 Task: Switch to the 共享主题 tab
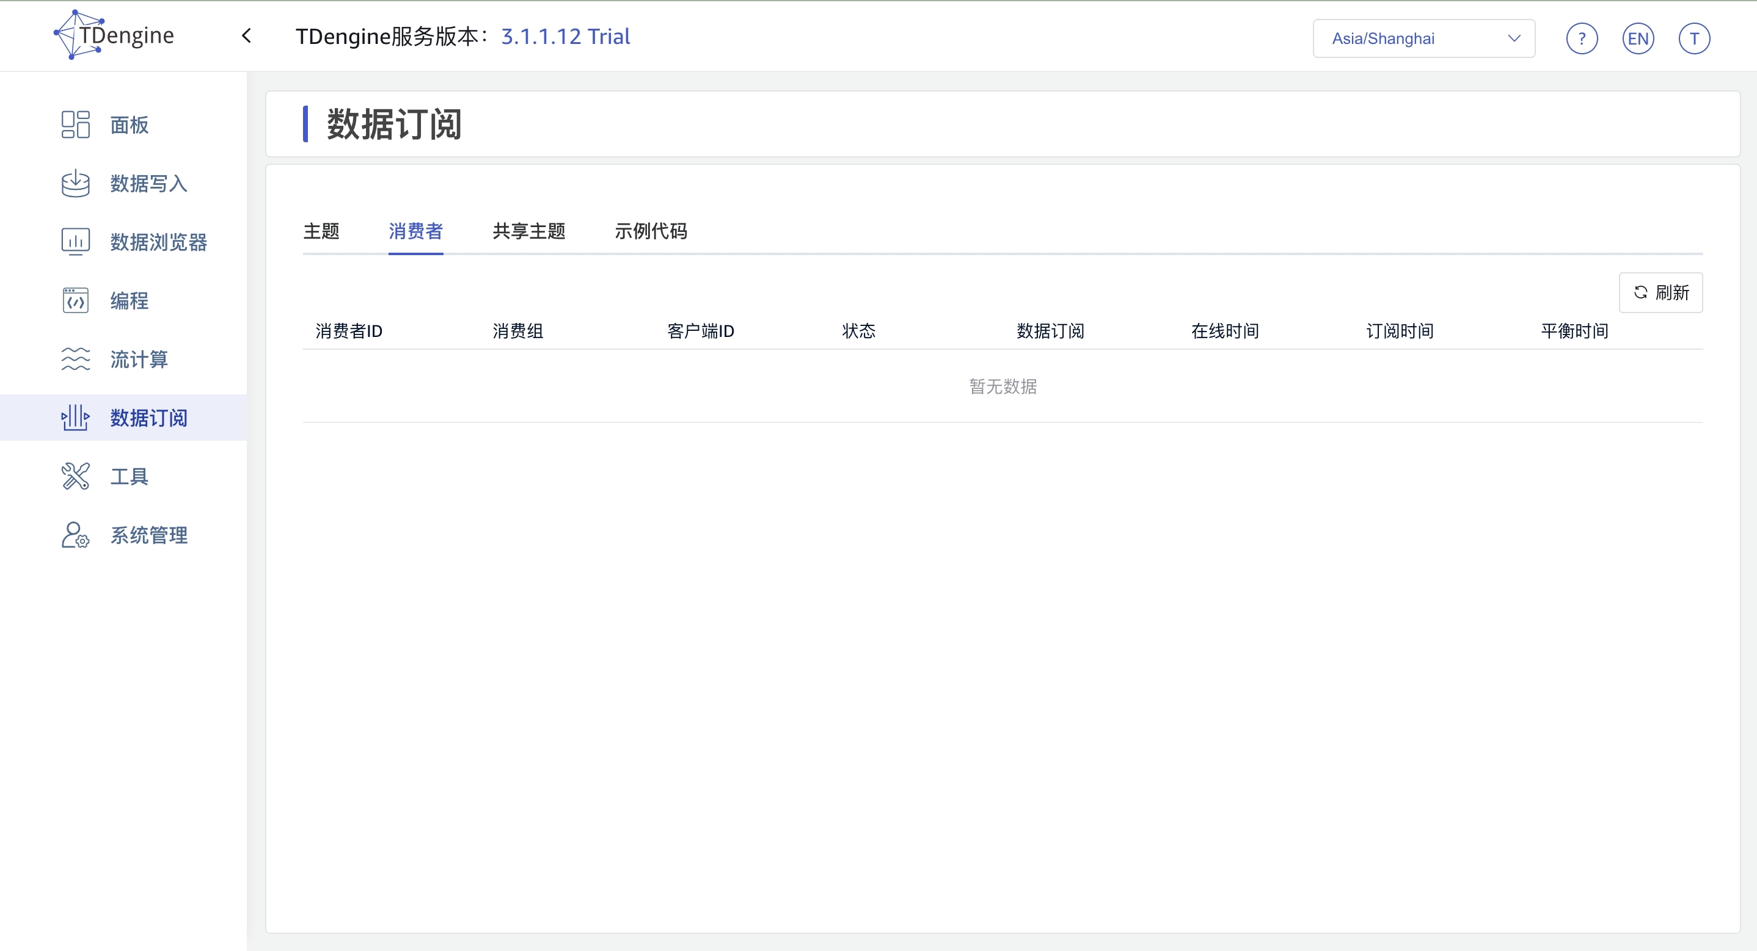528,231
